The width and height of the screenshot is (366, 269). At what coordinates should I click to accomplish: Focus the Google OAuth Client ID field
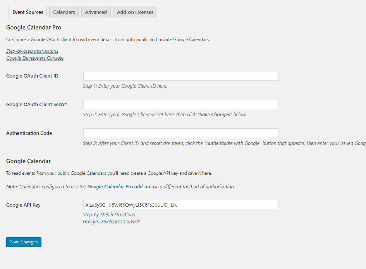(180, 76)
